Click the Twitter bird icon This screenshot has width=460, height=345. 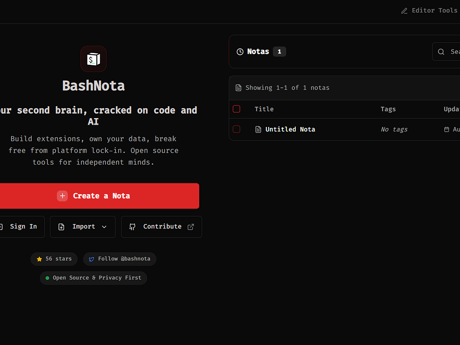[92, 259]
